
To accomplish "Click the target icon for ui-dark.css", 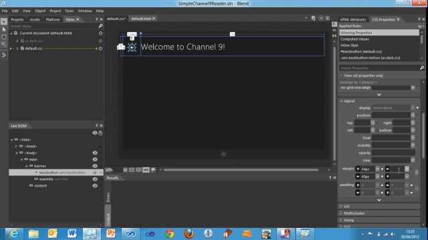I will pyautogui.click(x=100, y=41).
